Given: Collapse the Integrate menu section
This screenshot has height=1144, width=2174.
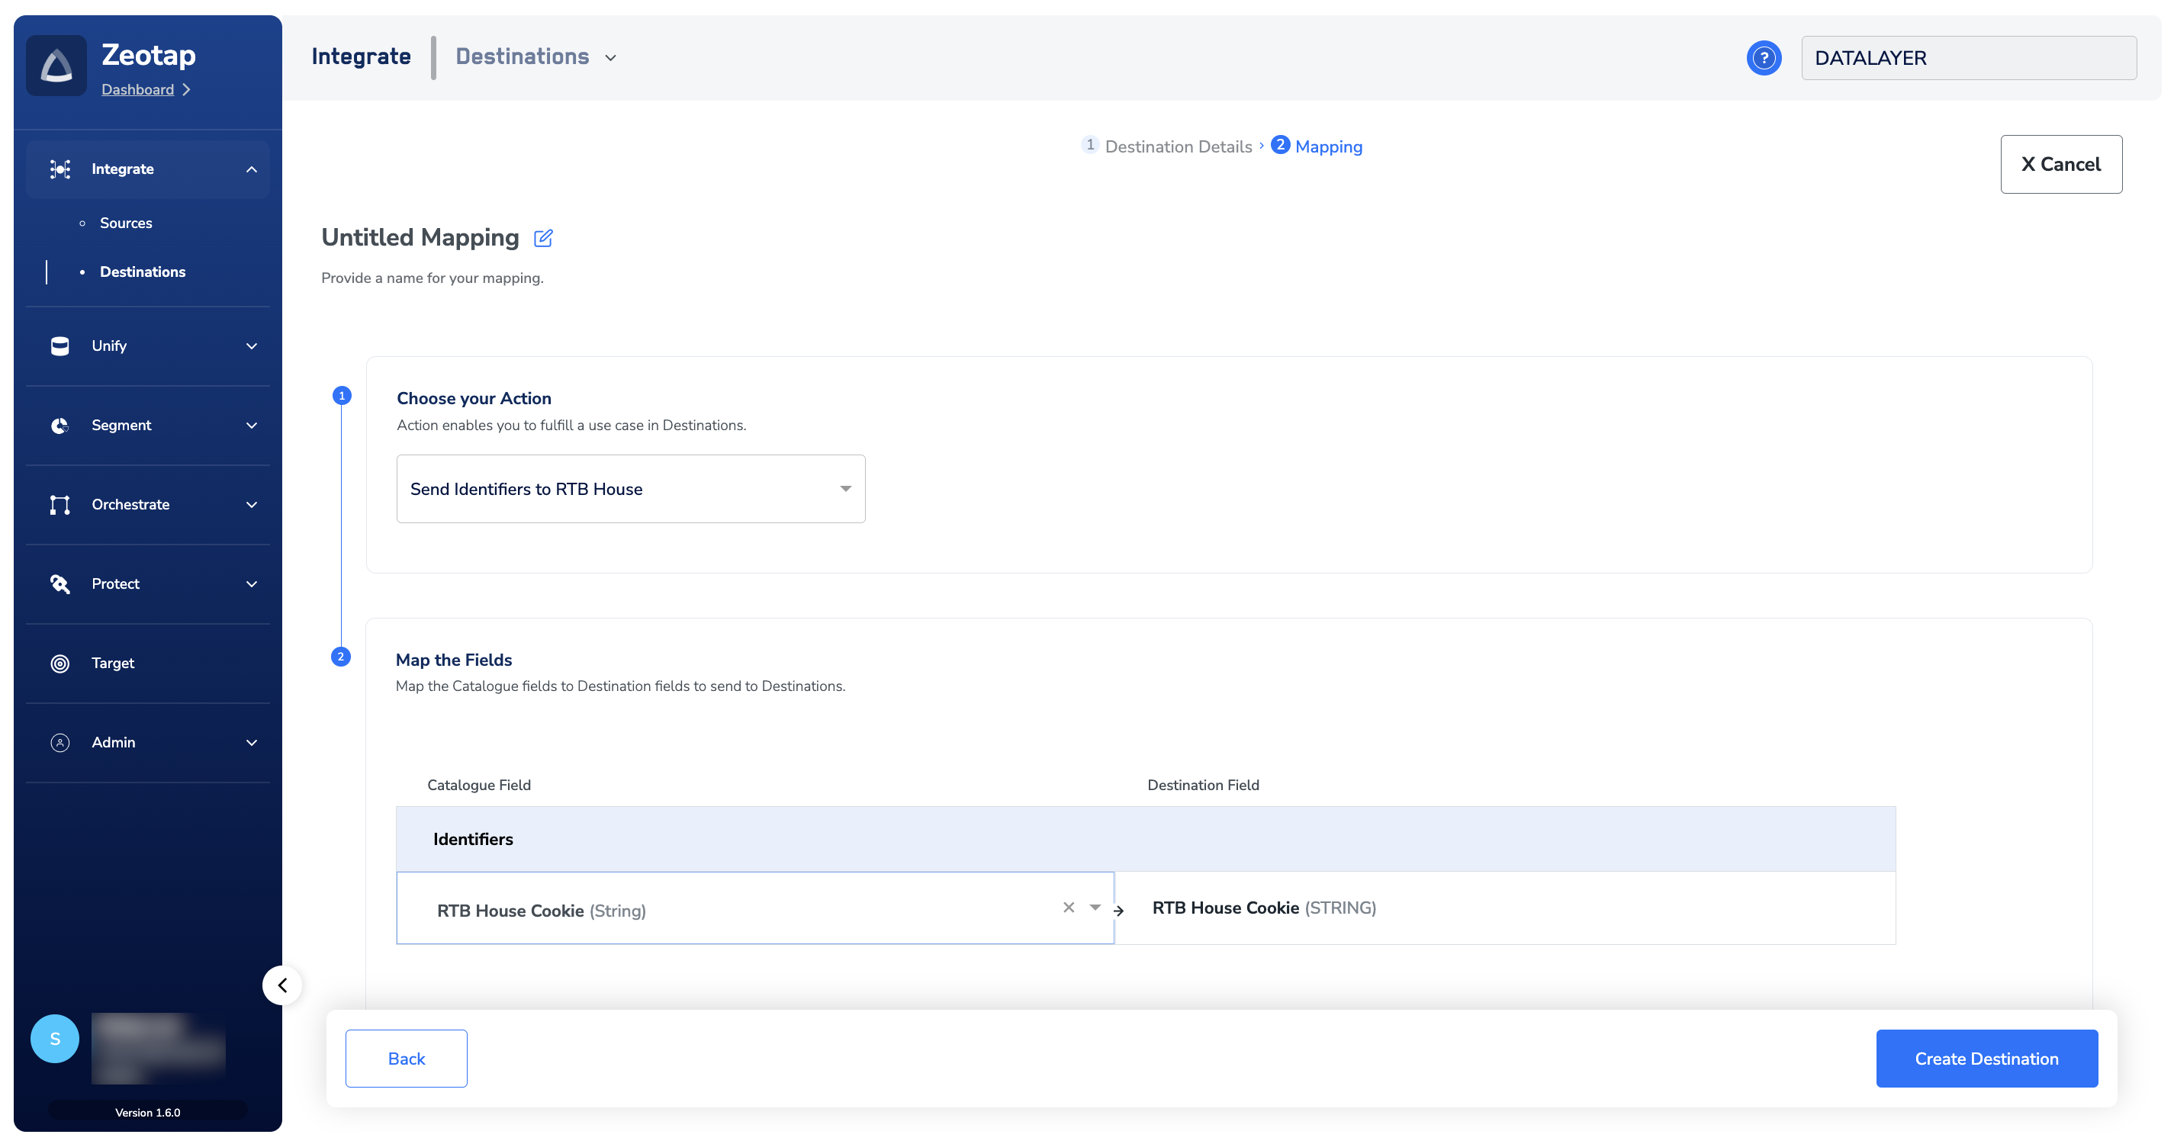Looking at the screenshot, I should tap(252, 169).
